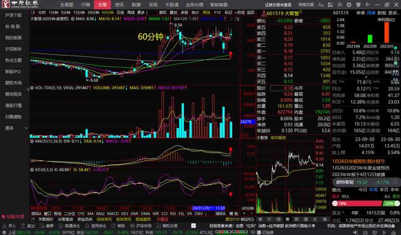Toggle the 叠加 overlay option on chart
The image size is (401, 235).
point(174,12)
